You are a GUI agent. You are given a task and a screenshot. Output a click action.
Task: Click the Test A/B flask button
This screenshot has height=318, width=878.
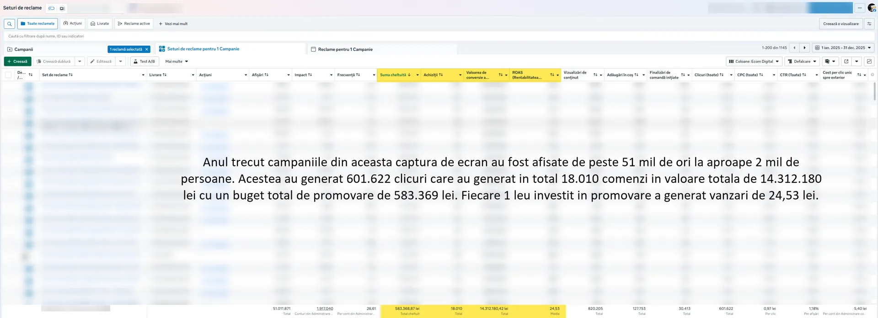click(145, 61)
